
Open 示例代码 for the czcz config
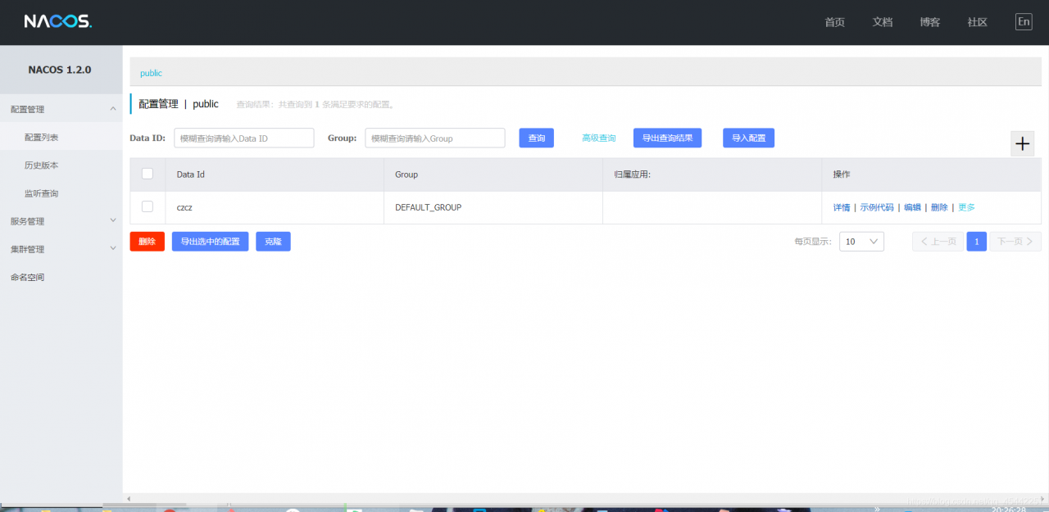click(877, 207)
